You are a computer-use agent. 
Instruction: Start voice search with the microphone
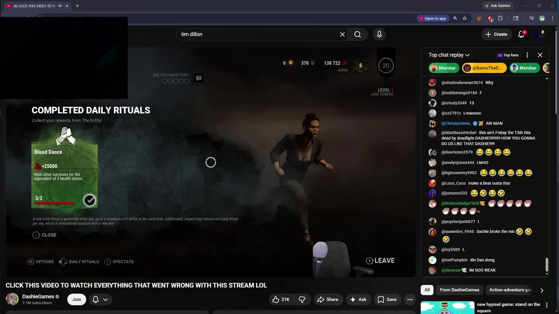click(x=379, y=34)
